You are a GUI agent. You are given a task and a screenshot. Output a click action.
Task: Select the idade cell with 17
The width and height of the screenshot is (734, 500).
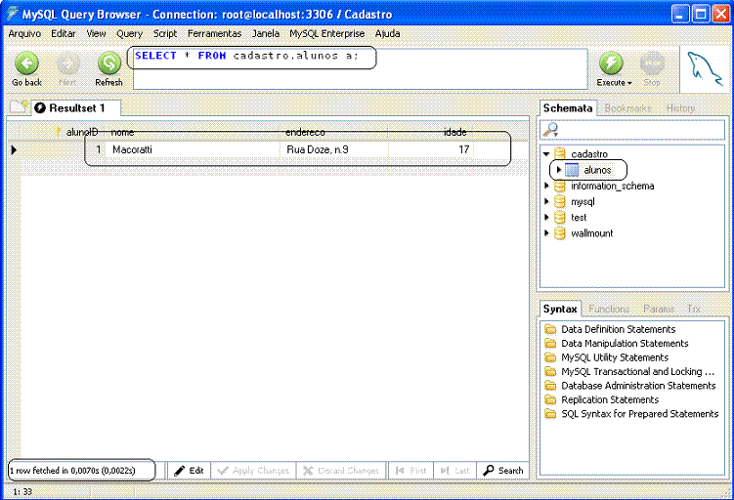(x=431, y=149)
